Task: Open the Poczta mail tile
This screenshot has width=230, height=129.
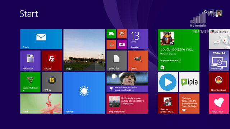Action: 41,39
